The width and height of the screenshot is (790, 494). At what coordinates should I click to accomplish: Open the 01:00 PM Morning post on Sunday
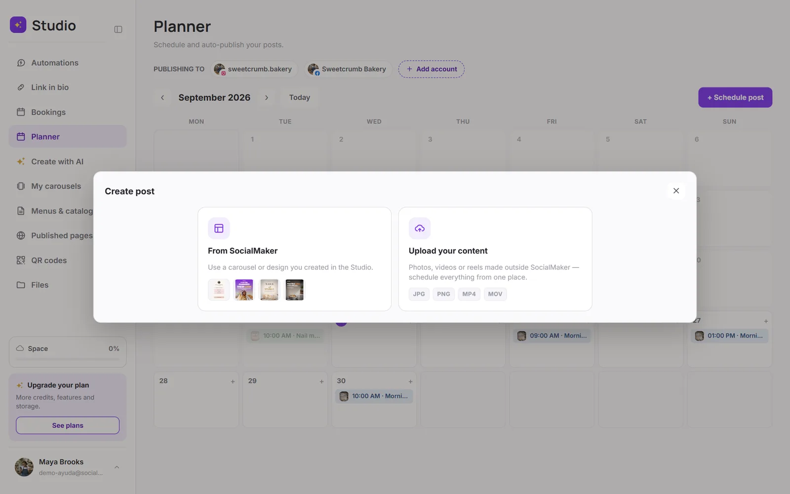click(730, 336)
